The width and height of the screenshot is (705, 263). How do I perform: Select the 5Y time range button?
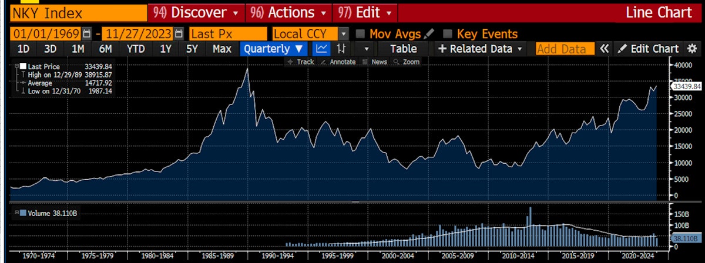pos(192,49)
